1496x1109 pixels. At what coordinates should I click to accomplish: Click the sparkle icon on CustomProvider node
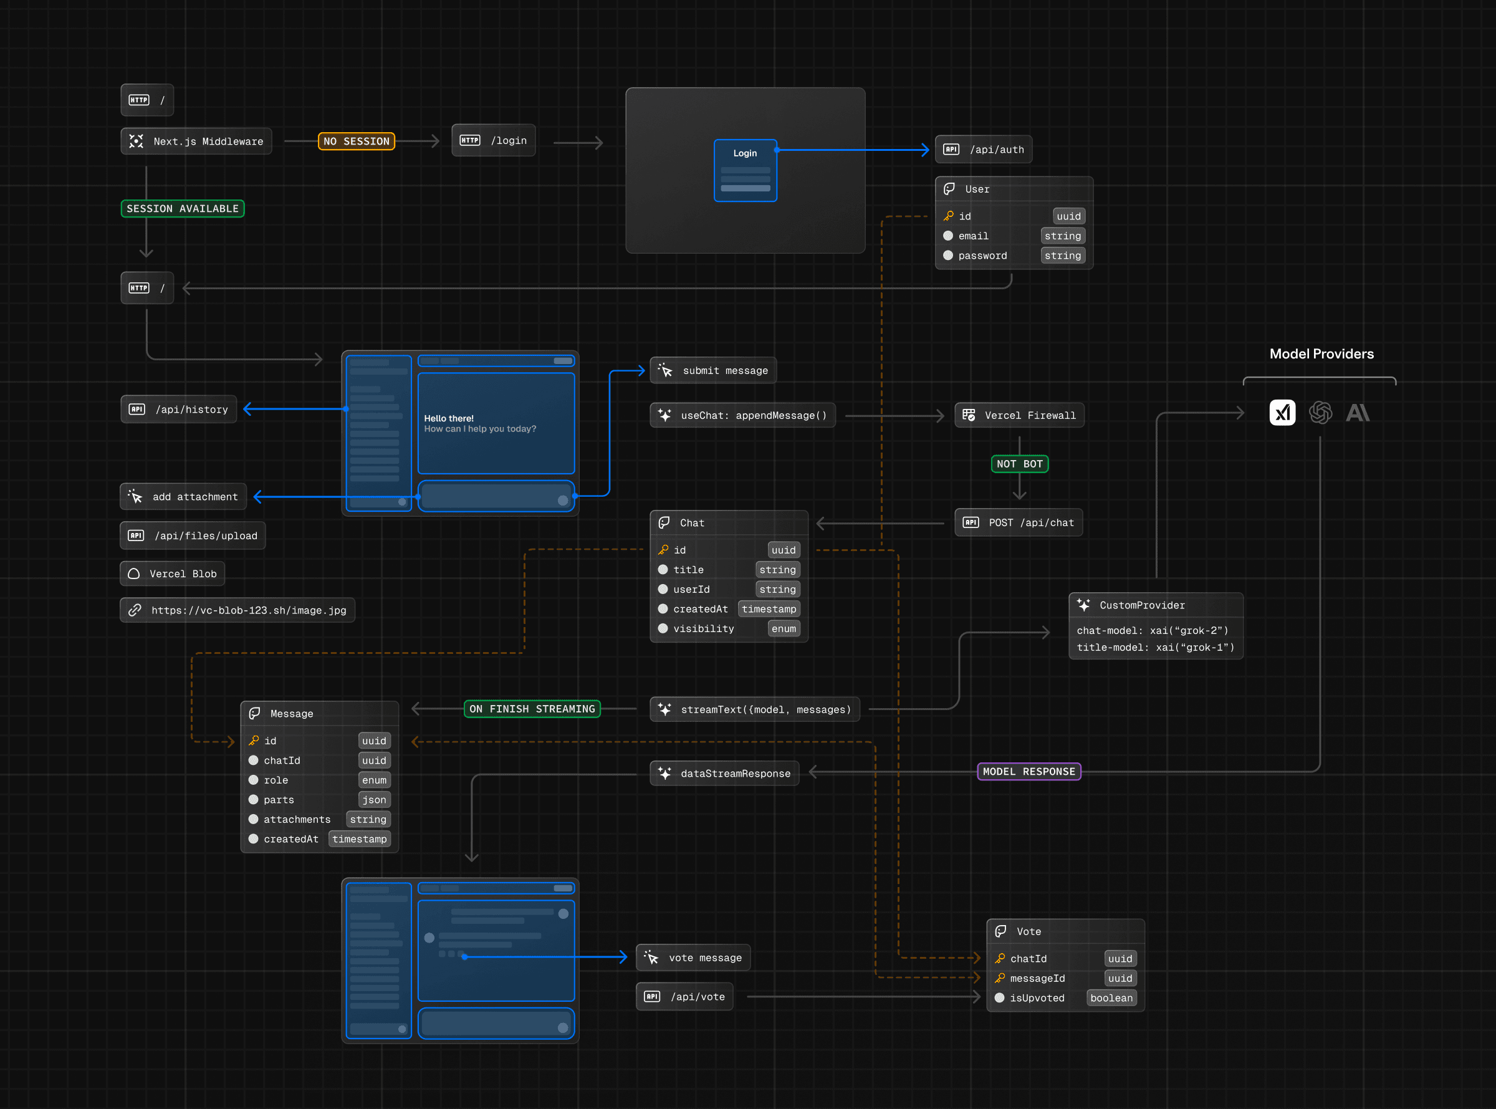[1083, 605]
